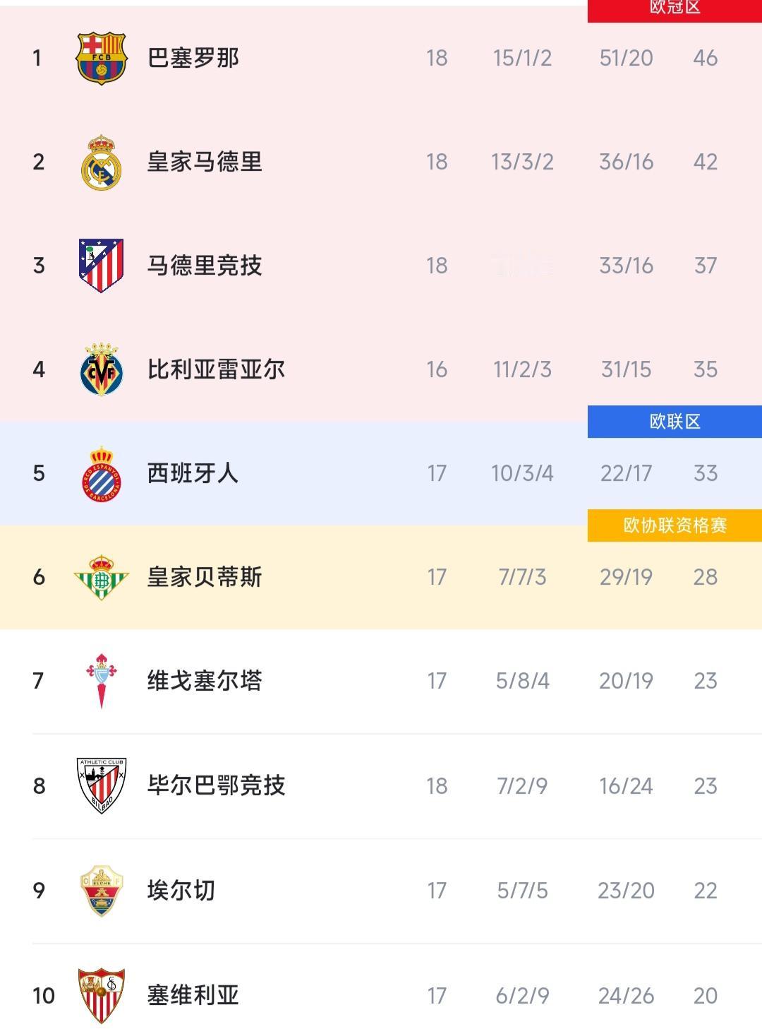Click the Real Madrid club badge
The image size is (762, 1029).
point(101,162)
